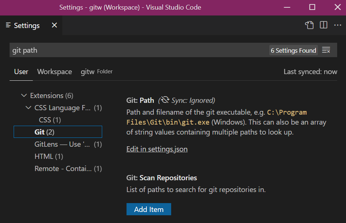Maximize the Visual Studio Code window
Viewport: 346px width, 223px height.
[x=312, y=7]
